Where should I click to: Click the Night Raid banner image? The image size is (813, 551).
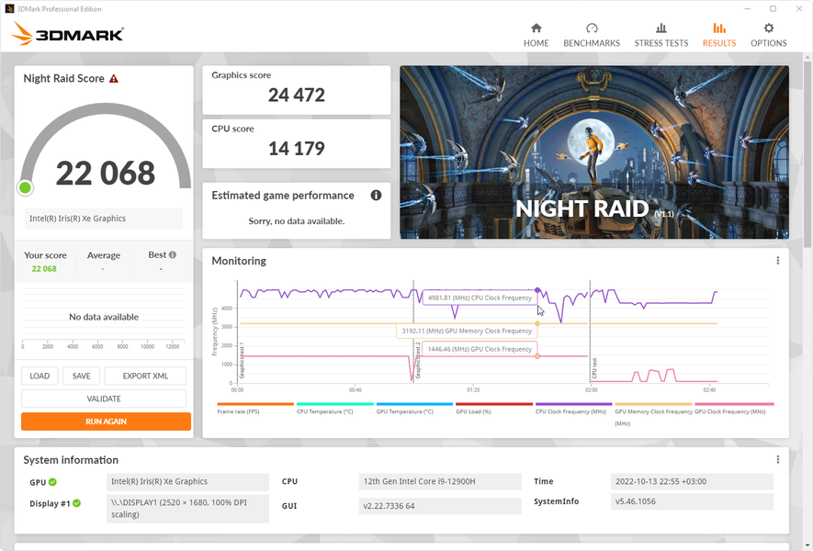[594, 152]
